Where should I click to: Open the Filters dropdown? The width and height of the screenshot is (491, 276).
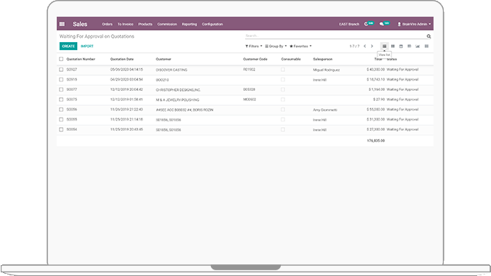point(254,46)
